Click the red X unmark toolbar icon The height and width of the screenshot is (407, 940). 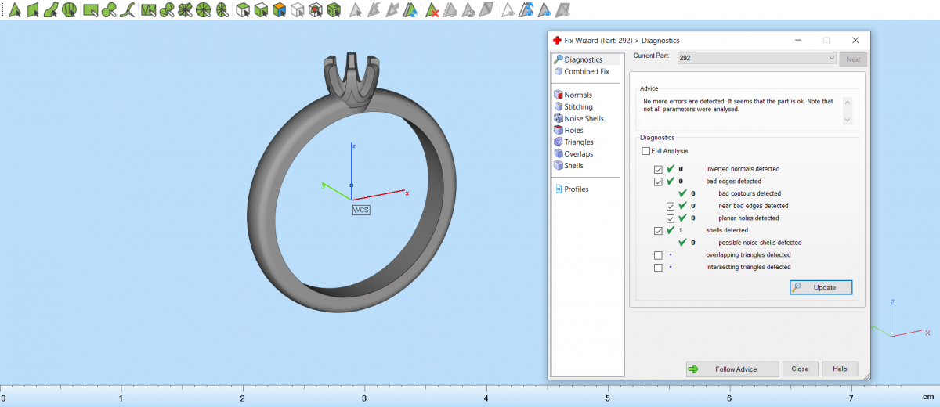432,10
